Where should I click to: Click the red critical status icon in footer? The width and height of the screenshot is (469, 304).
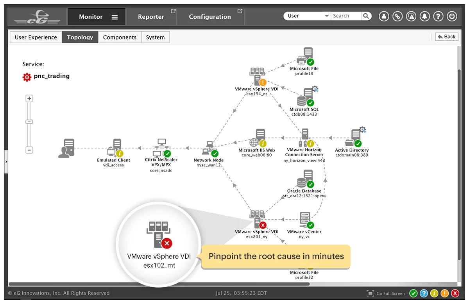455,293
